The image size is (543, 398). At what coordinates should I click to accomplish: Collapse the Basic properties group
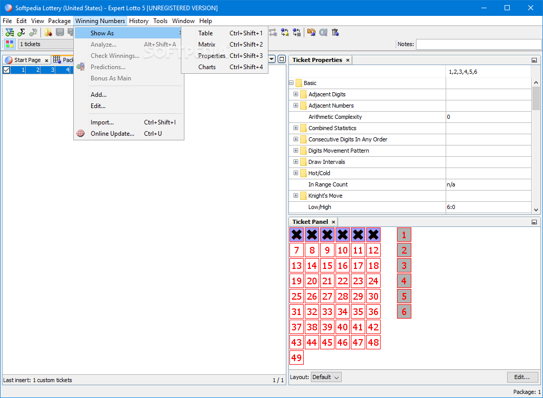coord(291,83)
